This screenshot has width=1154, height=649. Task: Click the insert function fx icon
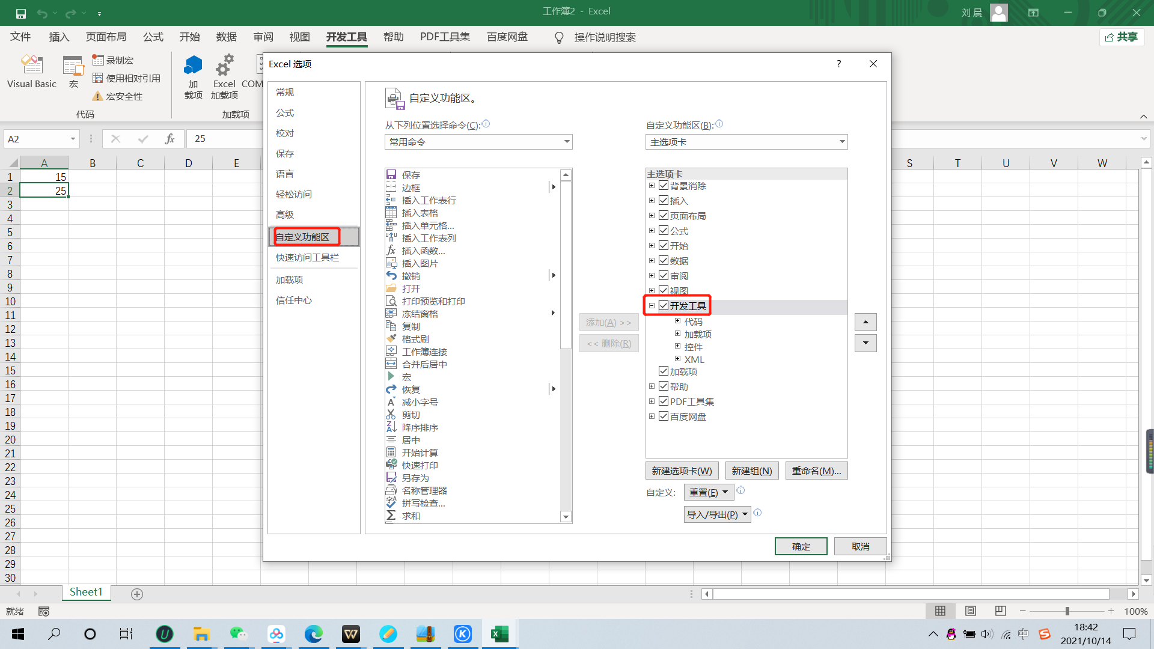169,139
